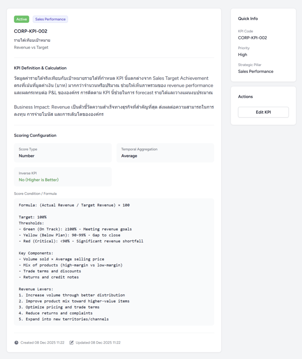The height and width of the screenshot is (359, 302).
Task: Click inside the Score Condition formula block
Action: pyautogui.click(x=114, y=262)
